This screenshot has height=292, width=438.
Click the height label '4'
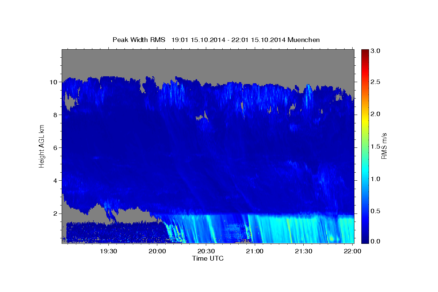click(55, 181)
